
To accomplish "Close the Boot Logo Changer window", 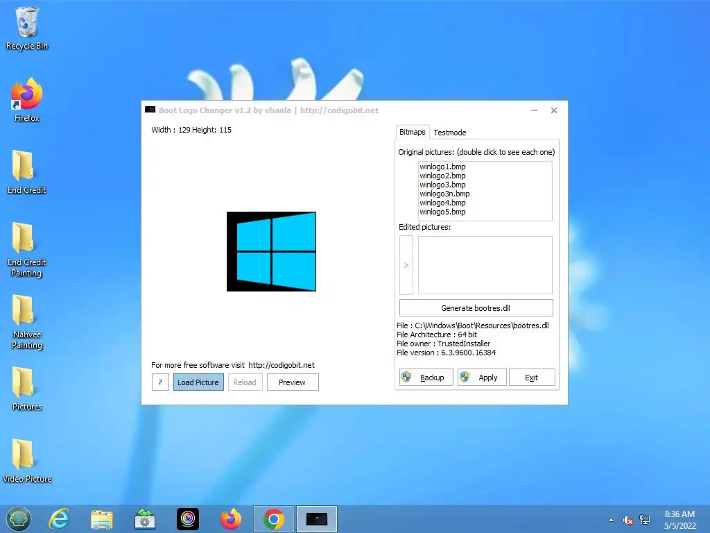I will [554, 110].
